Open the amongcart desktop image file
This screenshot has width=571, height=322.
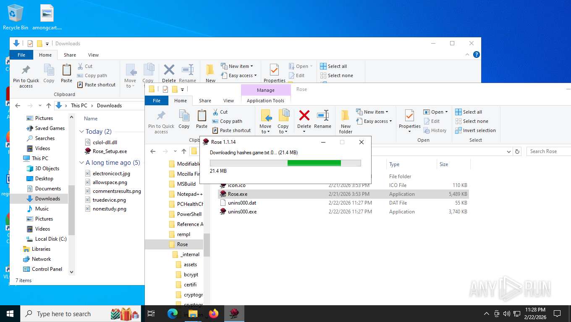point(47,18)
